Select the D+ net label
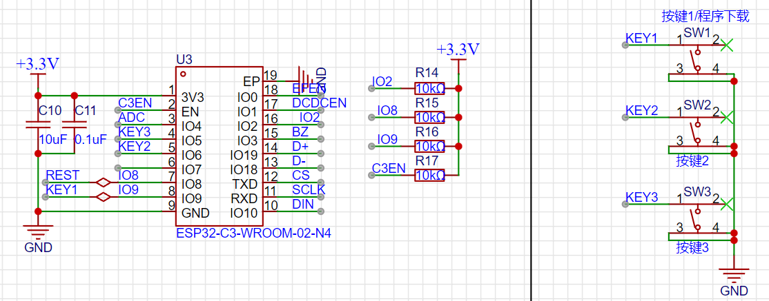 pyautogui.click(x=300, y=146)
